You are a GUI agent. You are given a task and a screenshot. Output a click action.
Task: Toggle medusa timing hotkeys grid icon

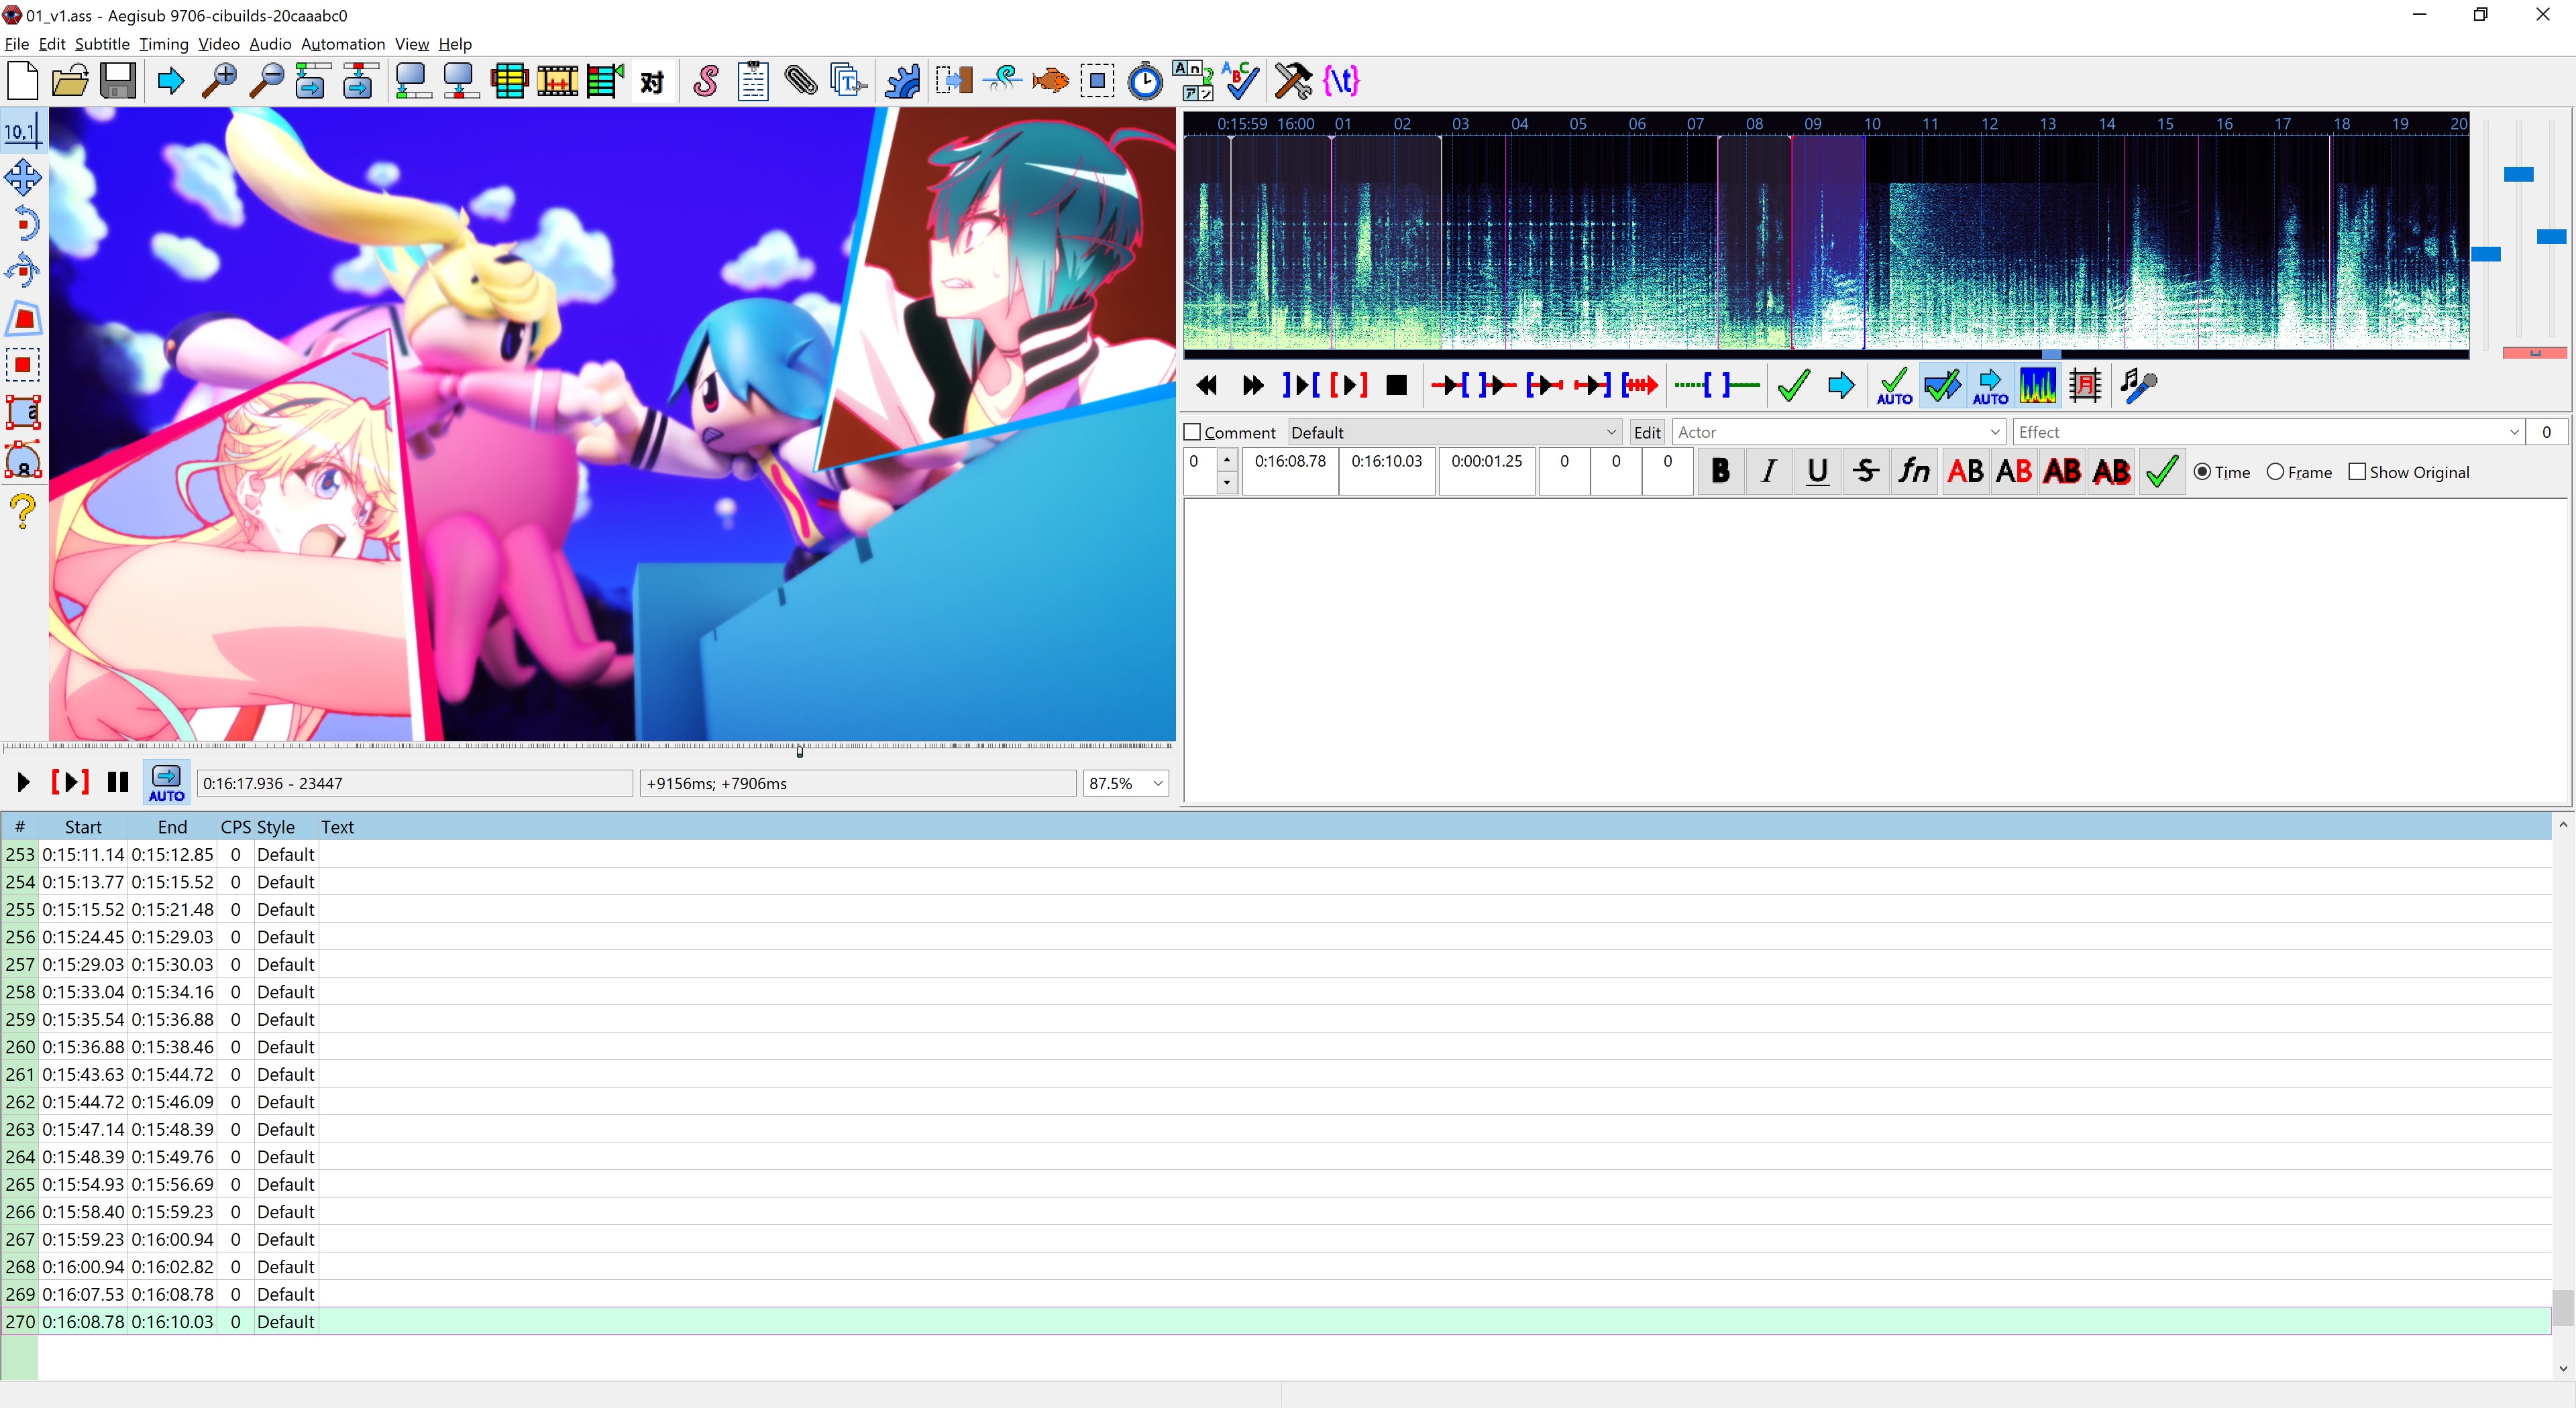2085,386
